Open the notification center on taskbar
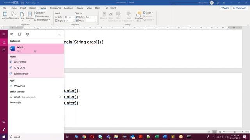This screenshot has height=140, width=250. pyautogui.click(x=245, y=136)
